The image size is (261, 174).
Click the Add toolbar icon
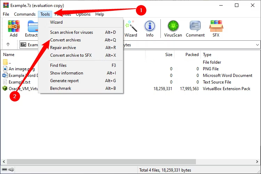coord(14,28)
